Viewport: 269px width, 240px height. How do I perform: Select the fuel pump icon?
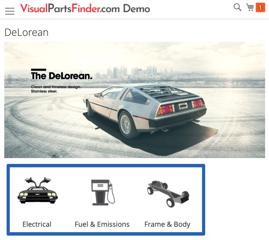(x=103, y=192)
